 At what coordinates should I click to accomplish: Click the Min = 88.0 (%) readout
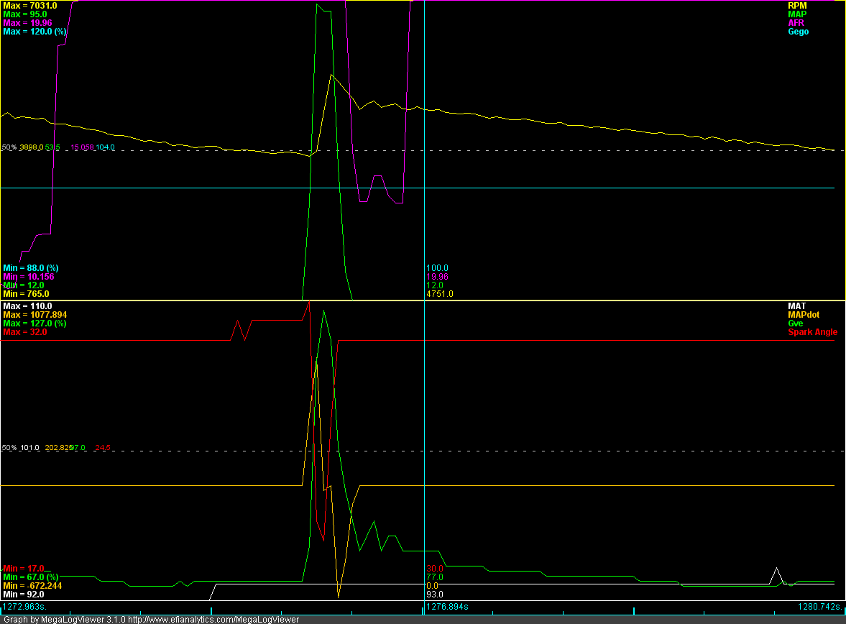click(x=31, y=268)
